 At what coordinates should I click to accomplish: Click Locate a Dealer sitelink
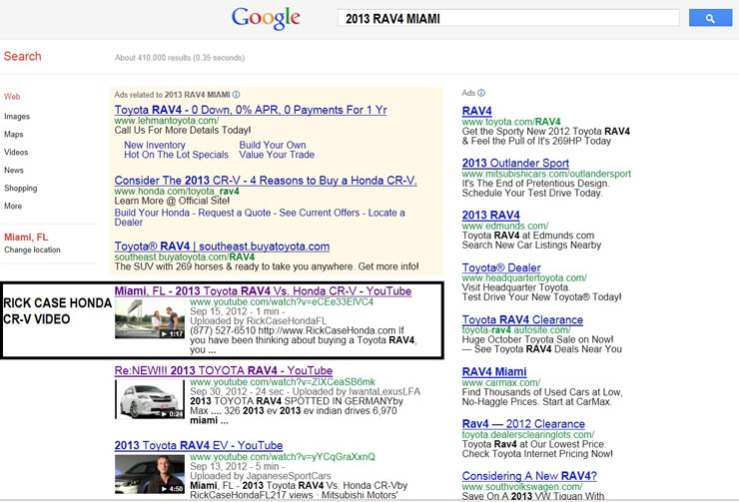pyautogui.click(x=386, y=213)
